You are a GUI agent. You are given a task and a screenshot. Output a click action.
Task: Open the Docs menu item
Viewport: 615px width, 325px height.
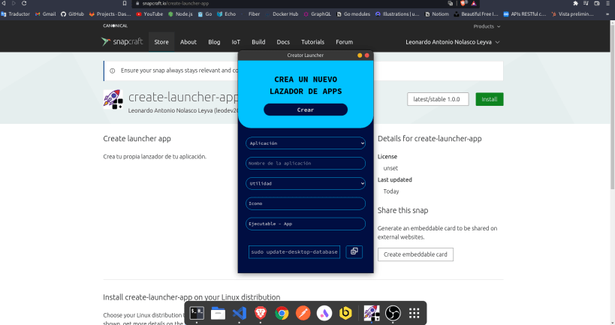(x=283, y=42)
